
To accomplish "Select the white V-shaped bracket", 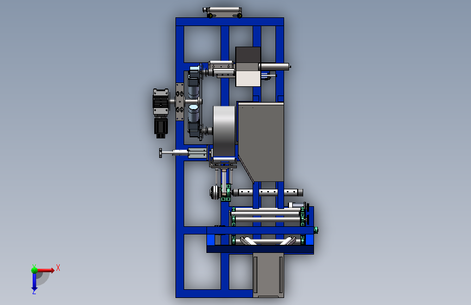I will pos(267,240).
